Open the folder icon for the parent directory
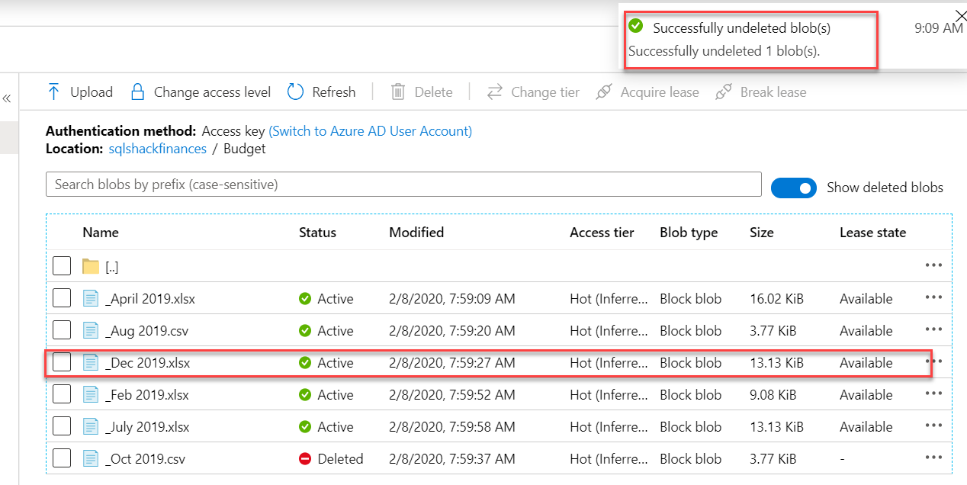967x485 pixels. [91, 265]
